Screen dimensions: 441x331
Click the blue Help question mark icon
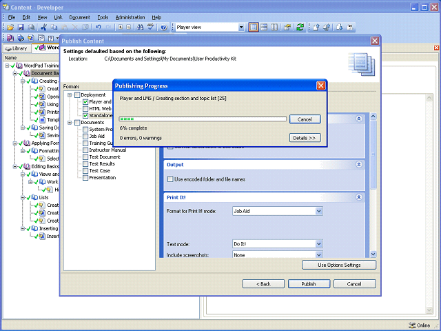[x=164, y=28]
